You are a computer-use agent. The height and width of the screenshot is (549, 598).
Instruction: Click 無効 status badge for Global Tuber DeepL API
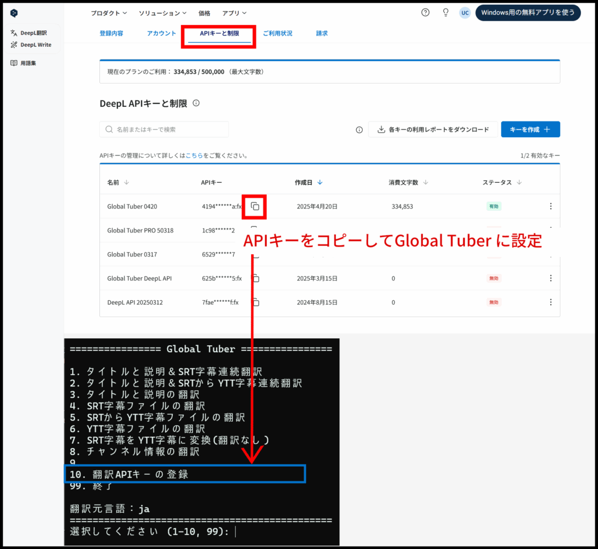coord(494,279)
